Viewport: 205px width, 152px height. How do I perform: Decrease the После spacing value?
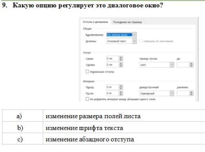click(x=121, y=94)
